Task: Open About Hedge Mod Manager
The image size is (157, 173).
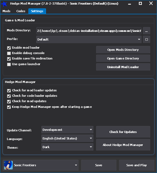Action: (123, 145)
